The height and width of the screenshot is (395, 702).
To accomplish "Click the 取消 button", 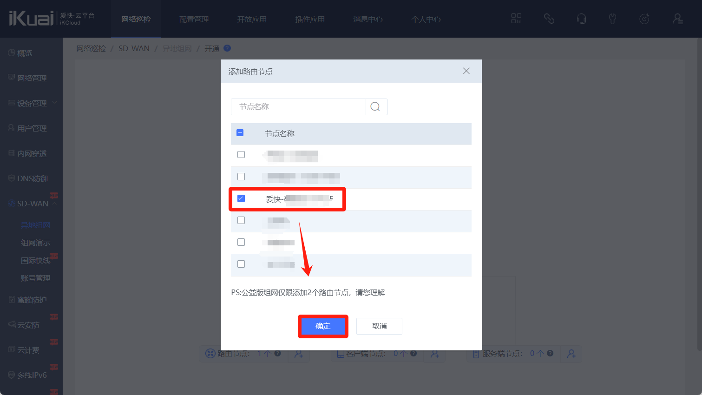I will 379,326.
